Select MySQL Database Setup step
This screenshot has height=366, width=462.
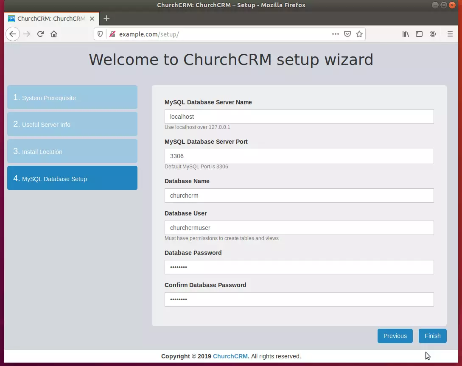coord(72,178)
